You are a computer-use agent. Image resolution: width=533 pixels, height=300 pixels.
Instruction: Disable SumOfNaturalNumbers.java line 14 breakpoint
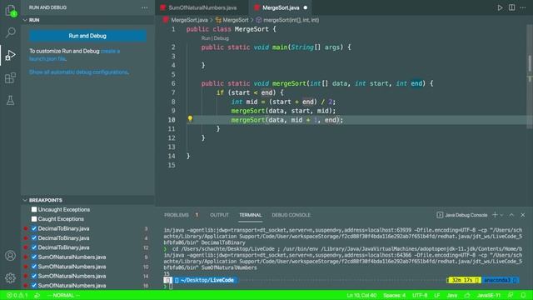(x=34, y=276)
